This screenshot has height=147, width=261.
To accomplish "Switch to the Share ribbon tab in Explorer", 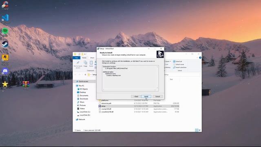I will click(92, 58).
